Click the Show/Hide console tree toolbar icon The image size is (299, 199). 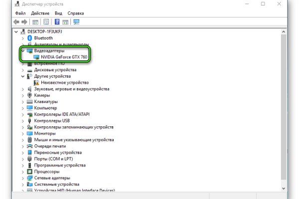(x=35, y=22)
